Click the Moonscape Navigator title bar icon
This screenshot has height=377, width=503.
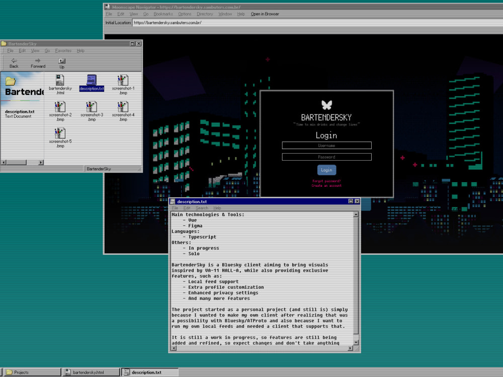coord(108,7)
